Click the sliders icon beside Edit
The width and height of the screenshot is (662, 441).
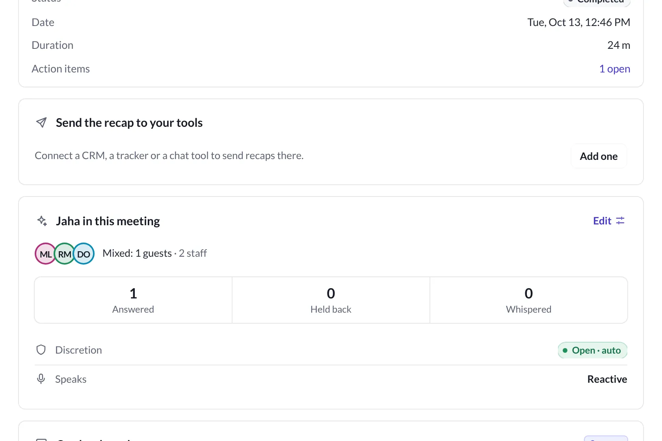click(x=620, y=221)
